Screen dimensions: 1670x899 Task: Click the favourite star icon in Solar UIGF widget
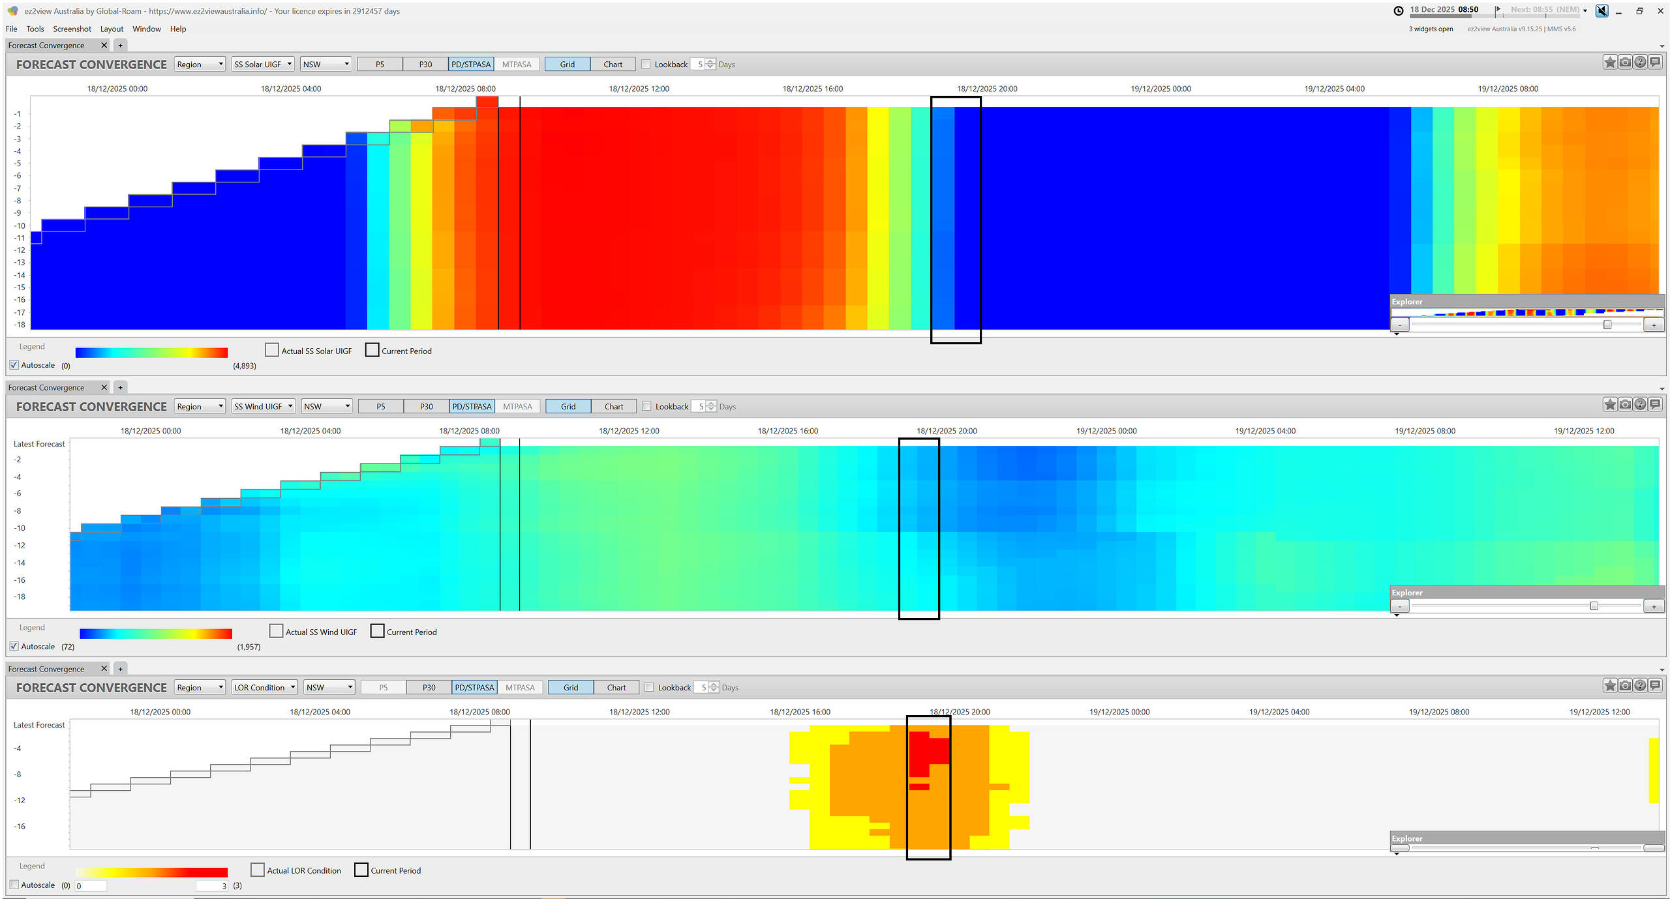[1610, 62]
